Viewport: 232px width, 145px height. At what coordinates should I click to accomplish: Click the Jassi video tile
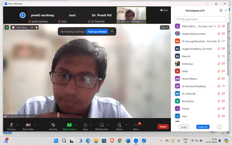(72, 15)
